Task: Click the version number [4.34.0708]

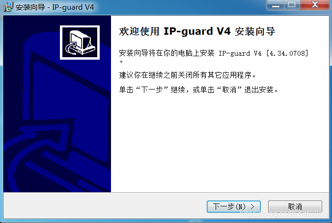Action: point(287,53)
